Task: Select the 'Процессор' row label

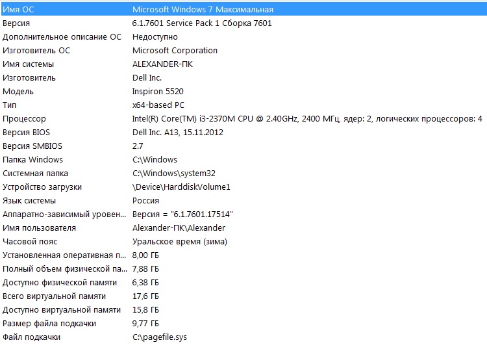Action: point(24,119)
